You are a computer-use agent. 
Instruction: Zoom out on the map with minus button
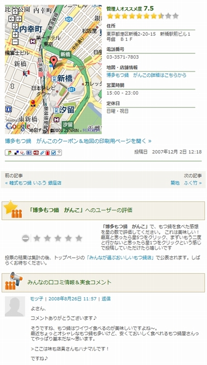(x=15, y=42)
